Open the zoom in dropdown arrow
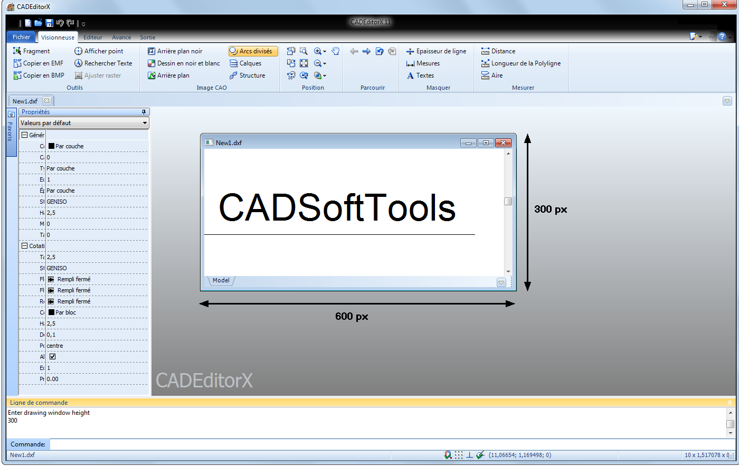Image resolution: width=739 pixels, height=466 pixels. 325,51
